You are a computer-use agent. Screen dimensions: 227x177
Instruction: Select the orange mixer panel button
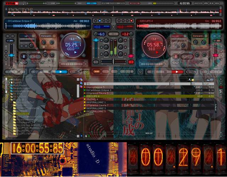point(97,71)
